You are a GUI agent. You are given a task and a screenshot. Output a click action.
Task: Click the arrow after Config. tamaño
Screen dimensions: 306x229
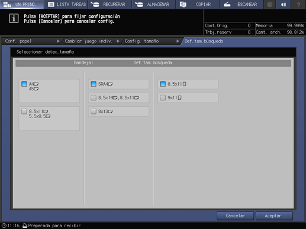point(178,41)
